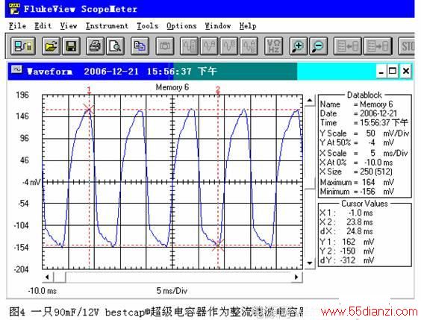The width and height of the screenshot is (421, 320).
Task: Click the printer icon
Action: coord(95,46)
